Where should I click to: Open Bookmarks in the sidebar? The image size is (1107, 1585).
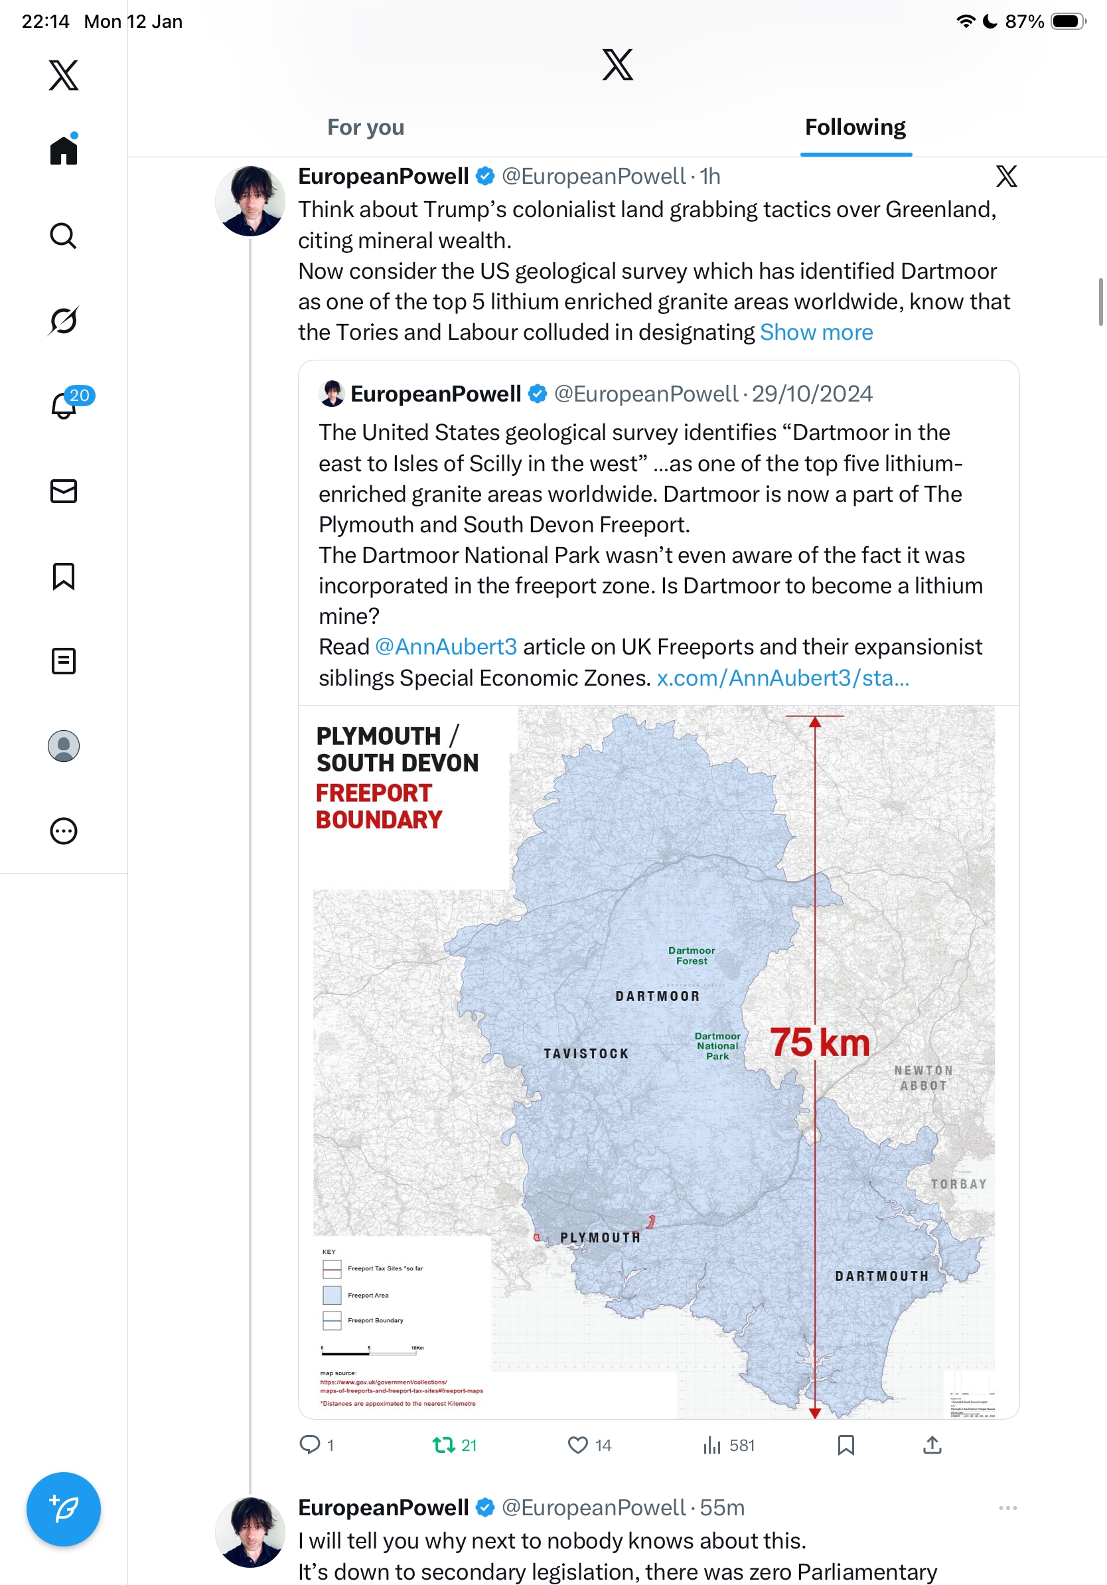coord(64,576)
